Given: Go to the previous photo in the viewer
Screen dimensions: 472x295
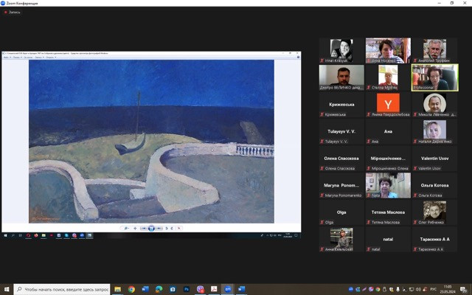Looking at the screenshot, I should [143, 228].
